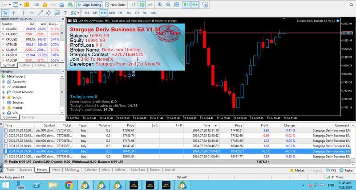Switch chart to line chart display
Screen dimensions: 356x190
pos(150,5)
